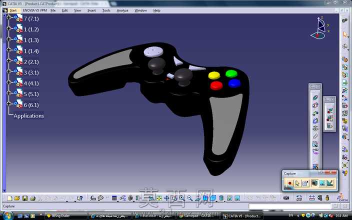The height and width of the screenshot is (220, 352).
Task: Open the Window menu
Action: pos(140,10)
